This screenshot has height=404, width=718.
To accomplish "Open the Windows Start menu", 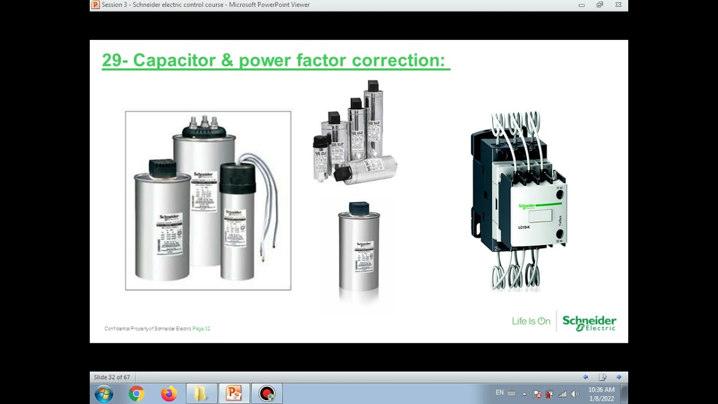I will pos(104,394).
